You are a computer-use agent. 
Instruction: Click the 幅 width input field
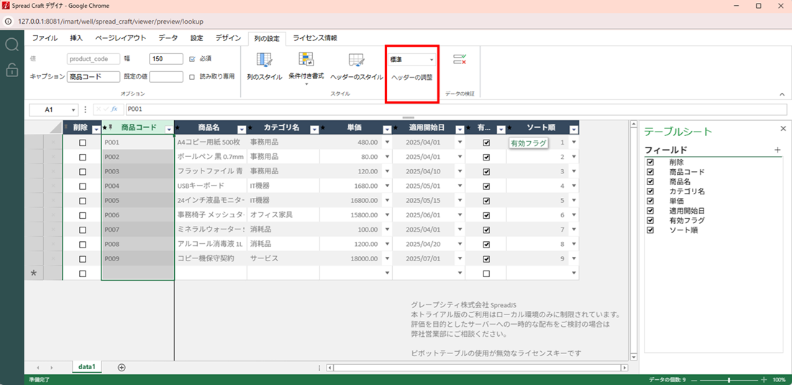click(x=166, y=59)
